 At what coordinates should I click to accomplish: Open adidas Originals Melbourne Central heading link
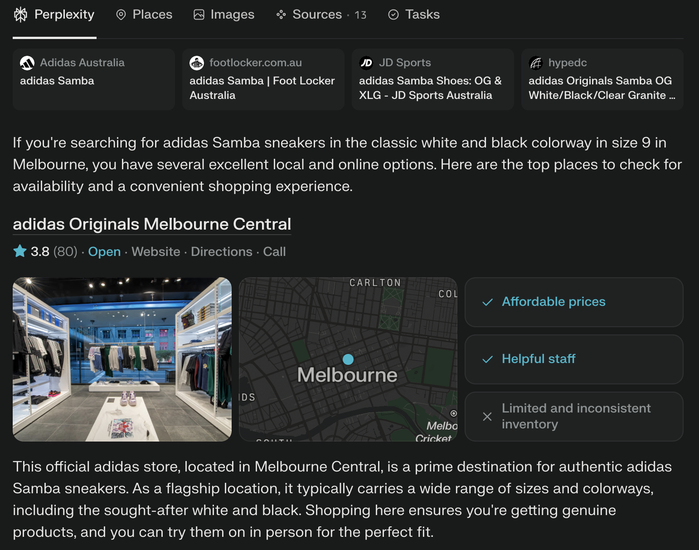tap(152, 224)
